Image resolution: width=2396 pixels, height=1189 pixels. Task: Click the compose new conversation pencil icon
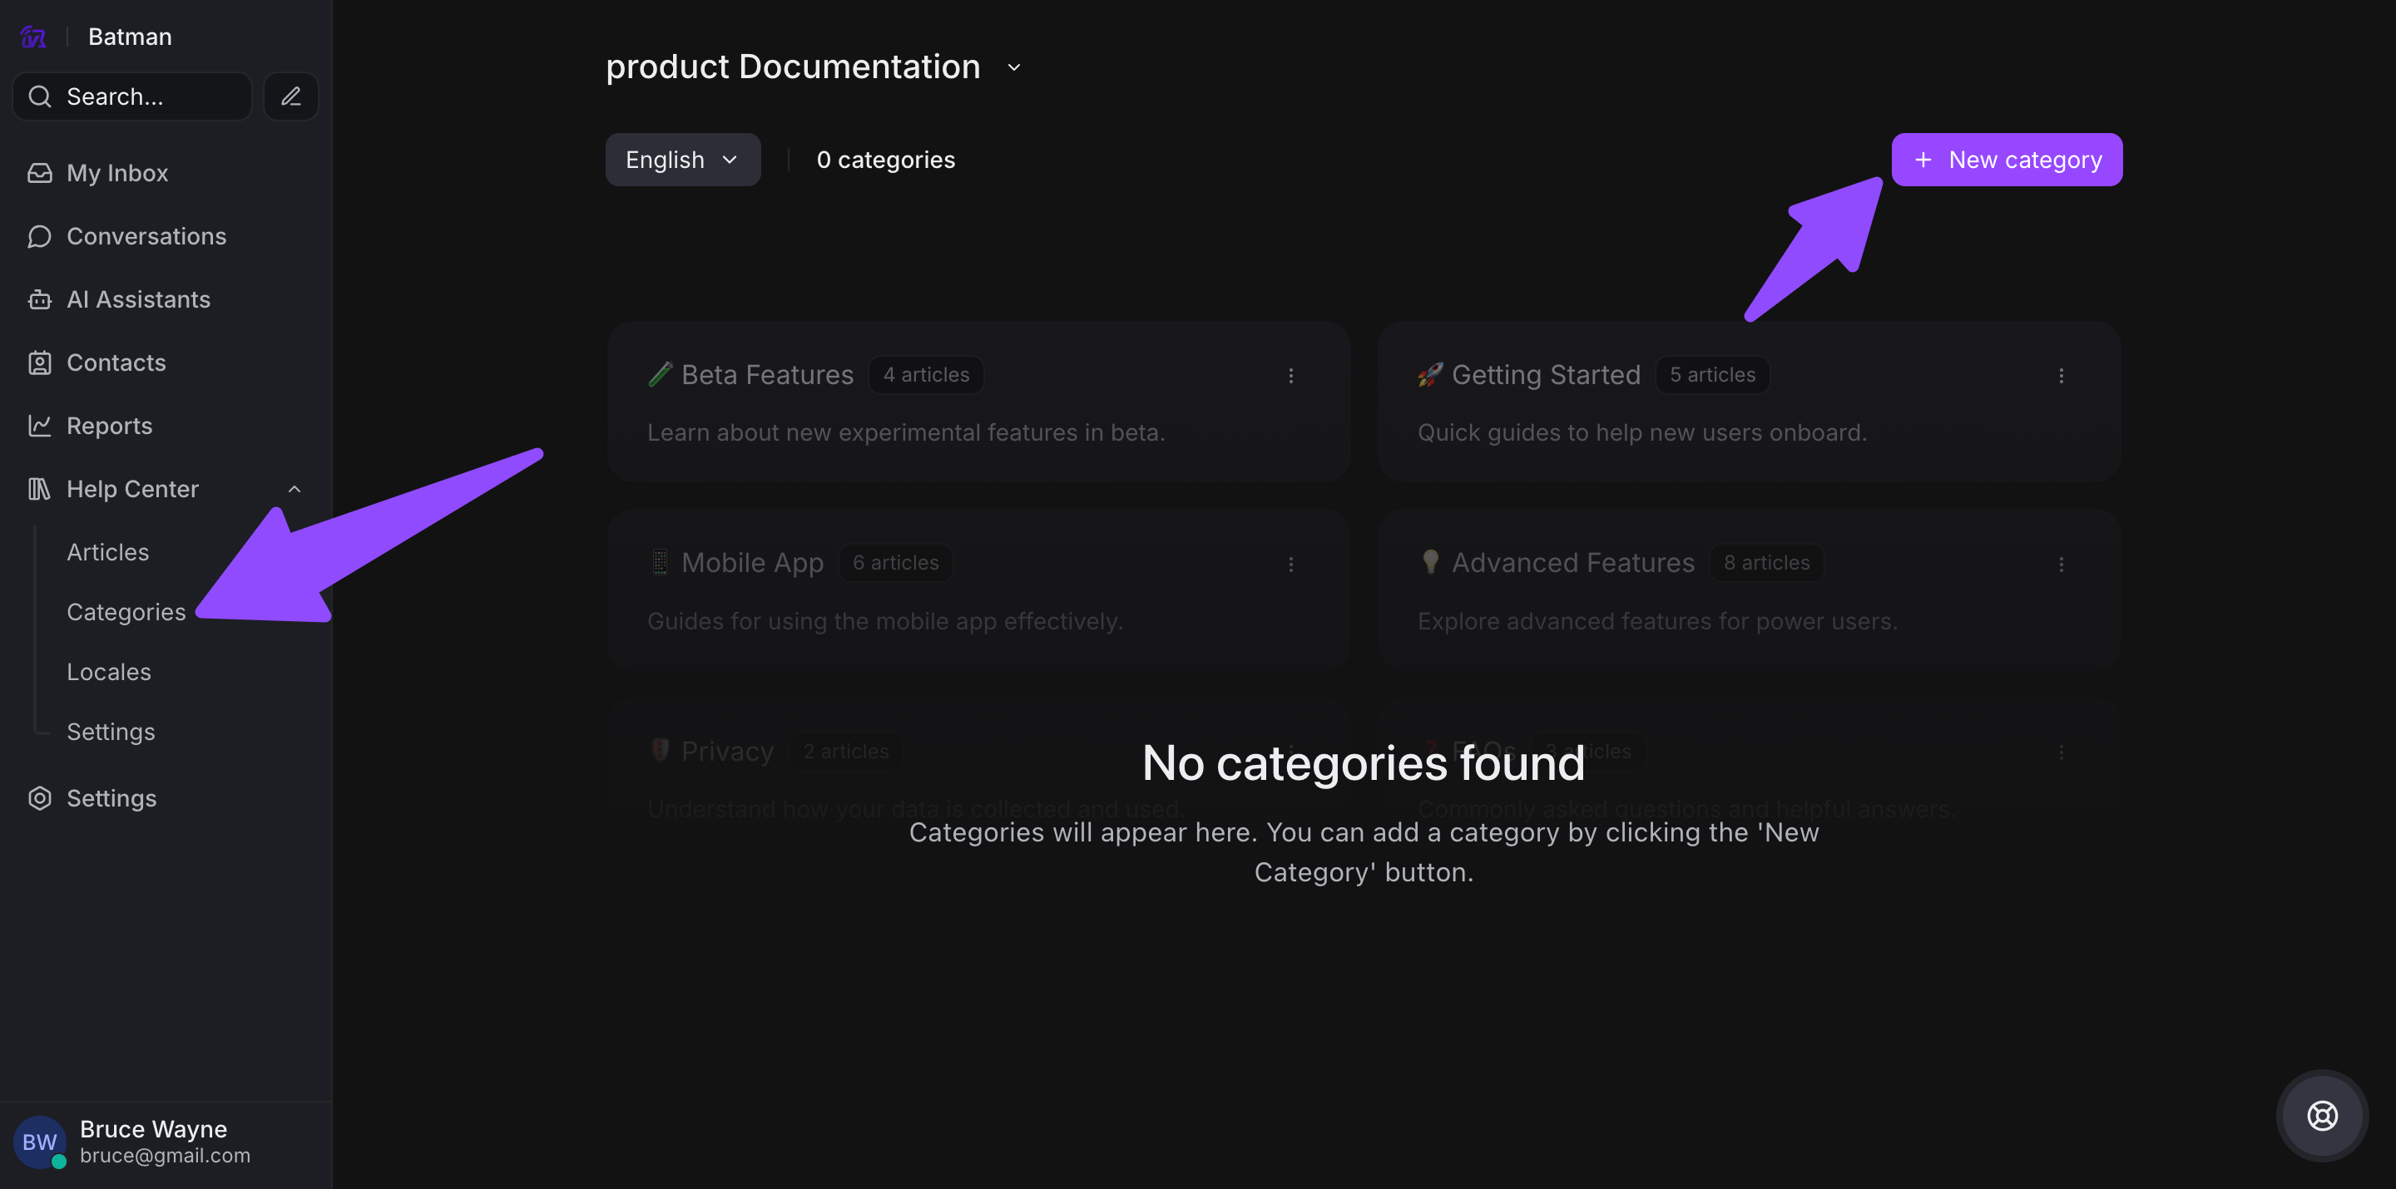click(x=290, y=96)
